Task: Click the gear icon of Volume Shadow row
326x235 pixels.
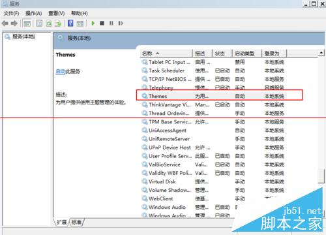Action: 145,190
